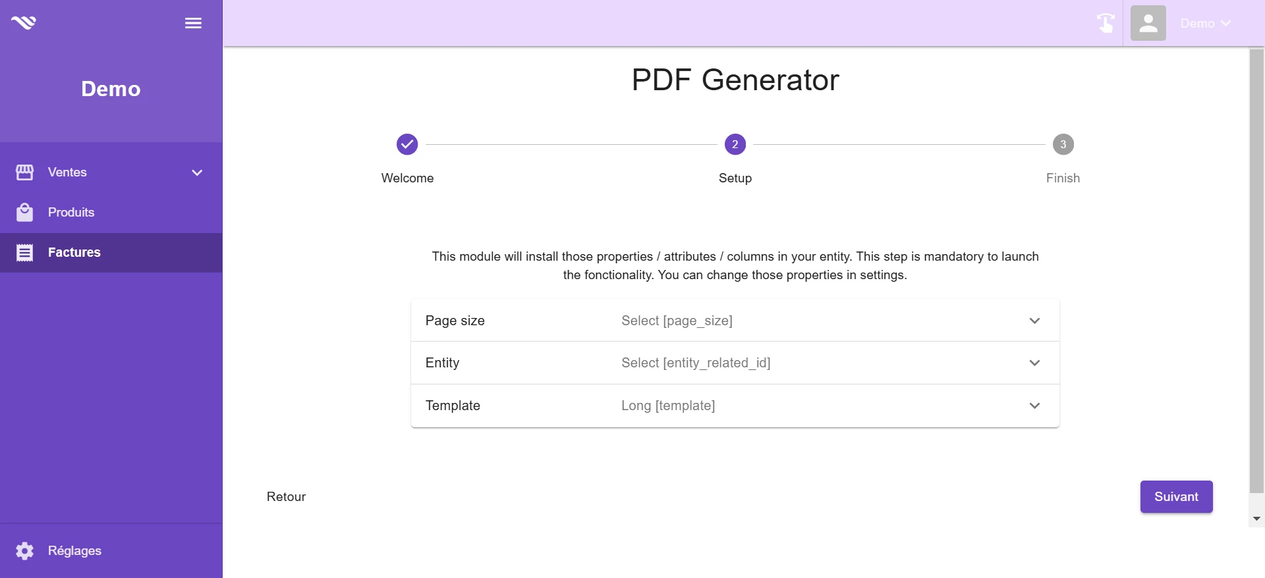Click the scrollbar down arrow
Image resolution: width=1265 pixels, height=578 pixels.
(x=1256, y=519)
